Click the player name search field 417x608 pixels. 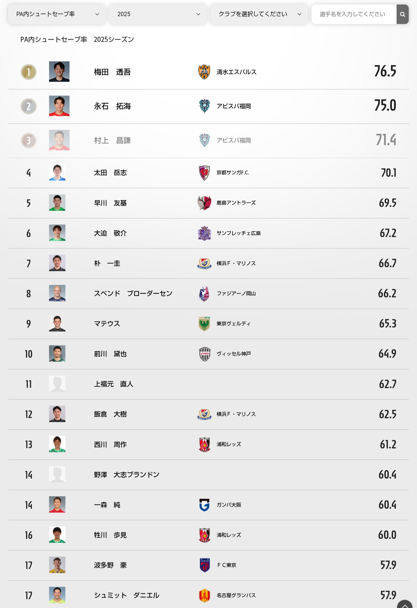click(354, 14)
